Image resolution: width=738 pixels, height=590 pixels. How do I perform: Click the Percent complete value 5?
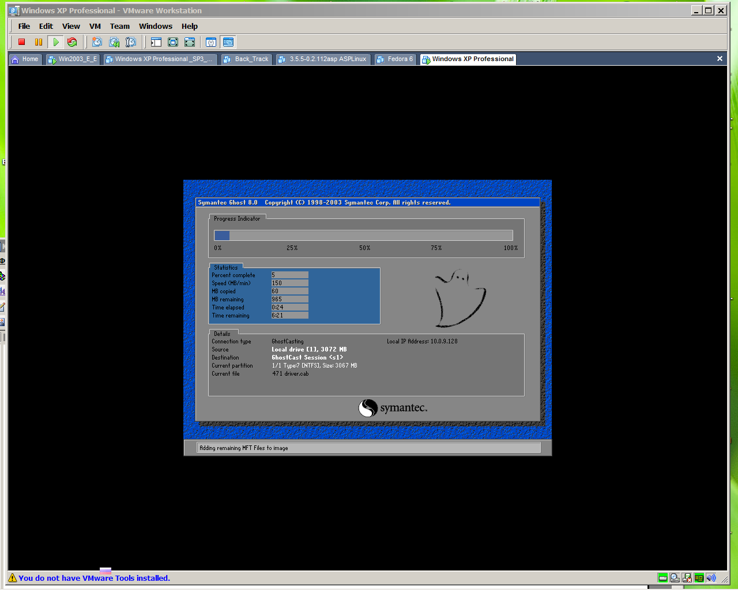click(x=290, y=275)
